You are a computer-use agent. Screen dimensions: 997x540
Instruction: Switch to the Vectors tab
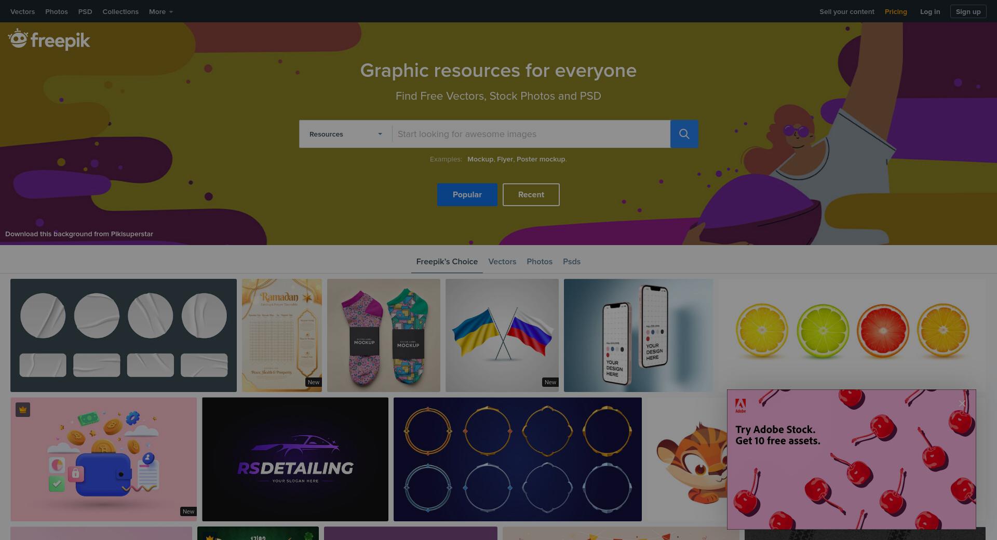pos(502,262)
